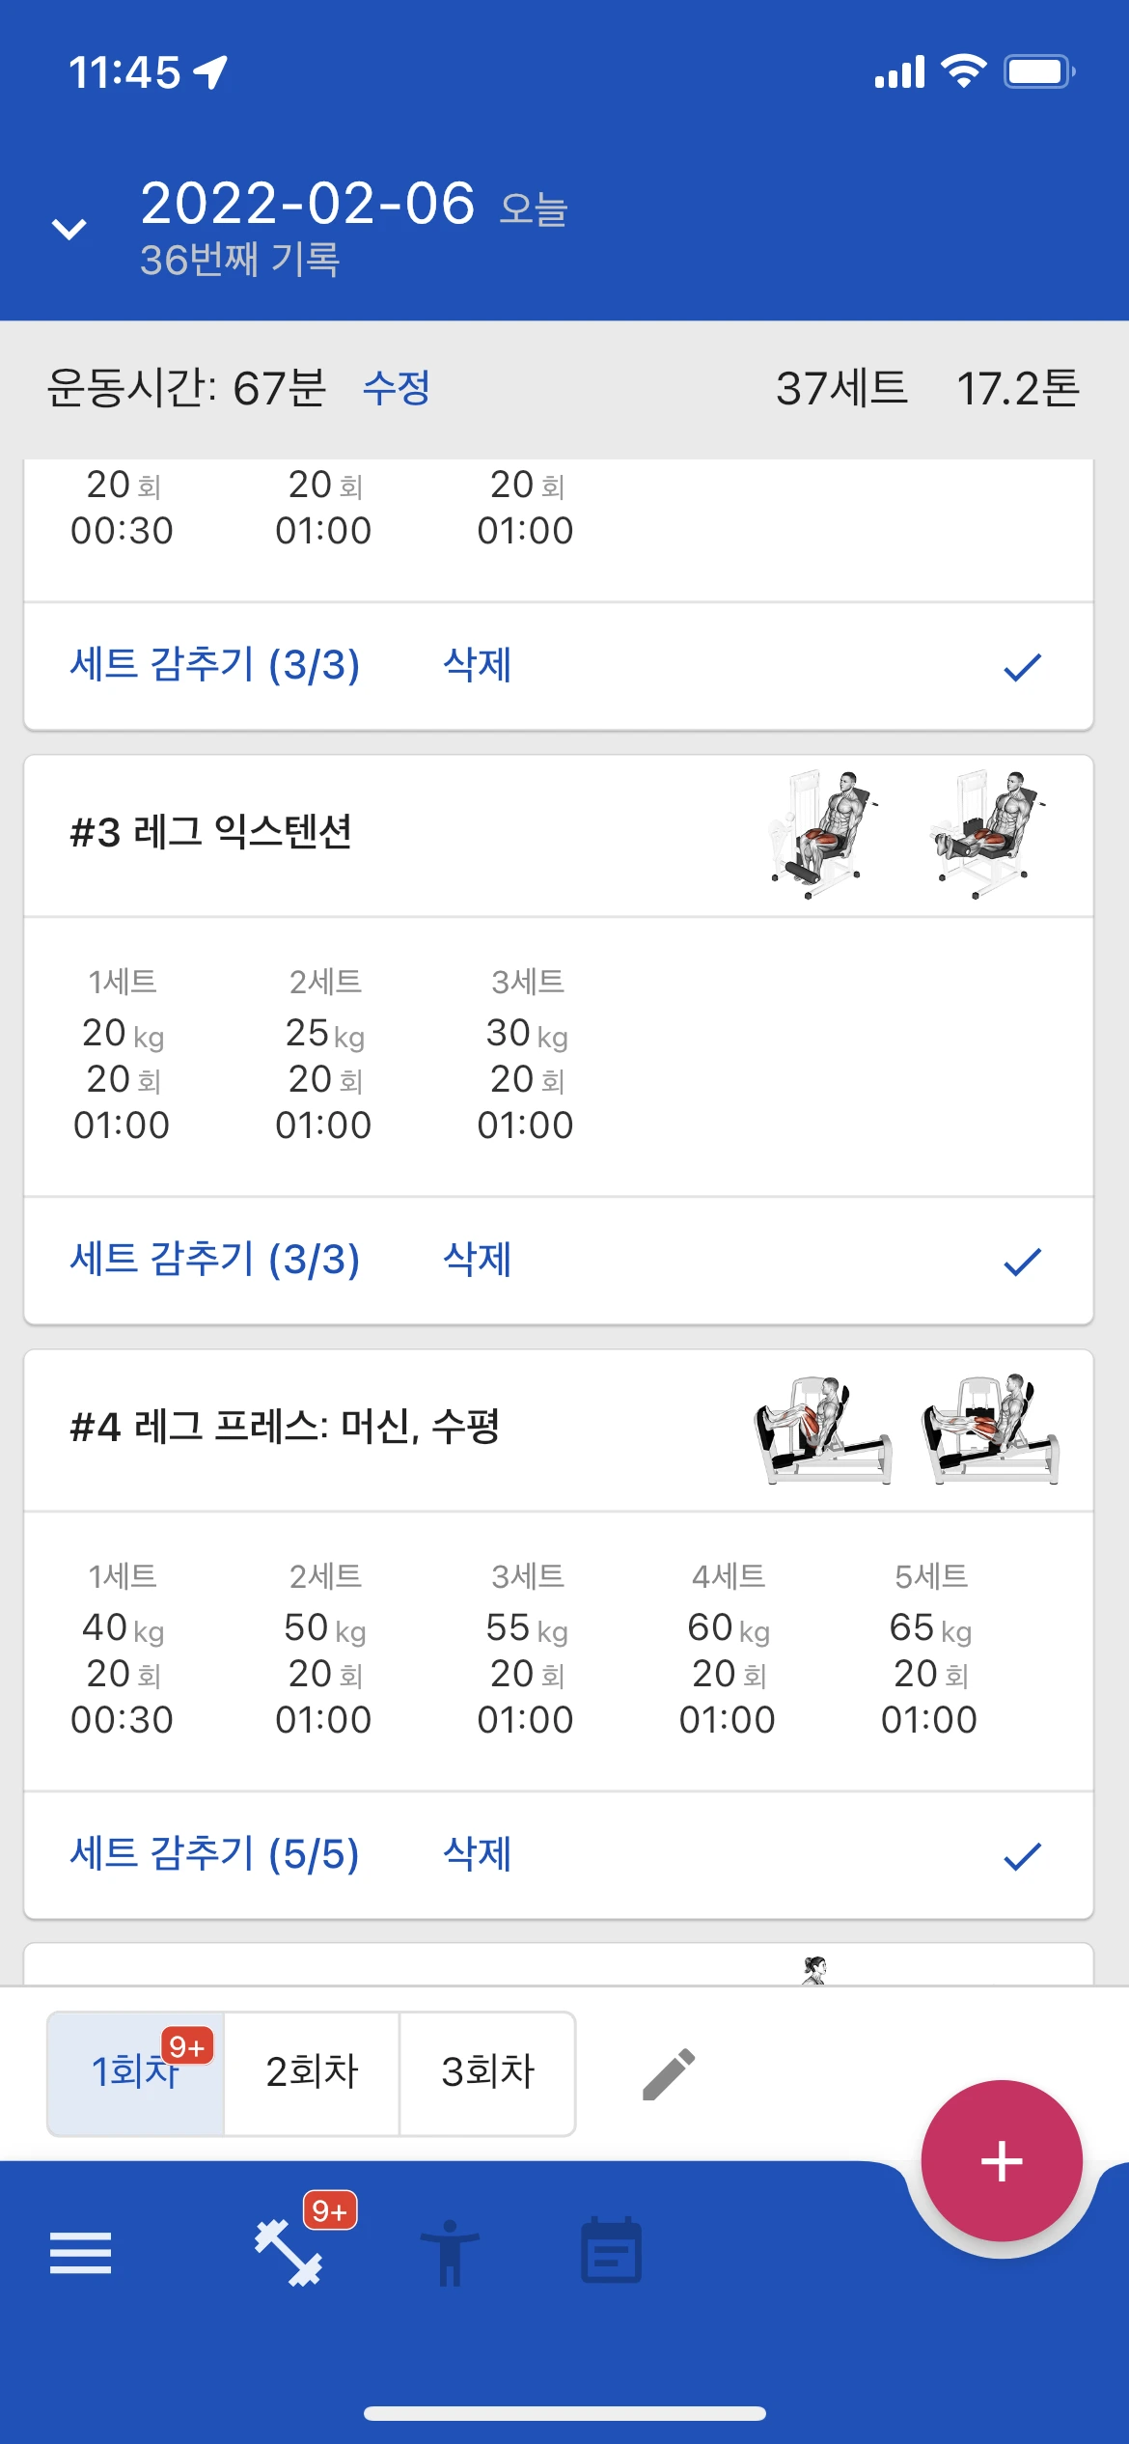Tap 삭제 under 레그 프레스 exercise

click(x=477, y=1854)
